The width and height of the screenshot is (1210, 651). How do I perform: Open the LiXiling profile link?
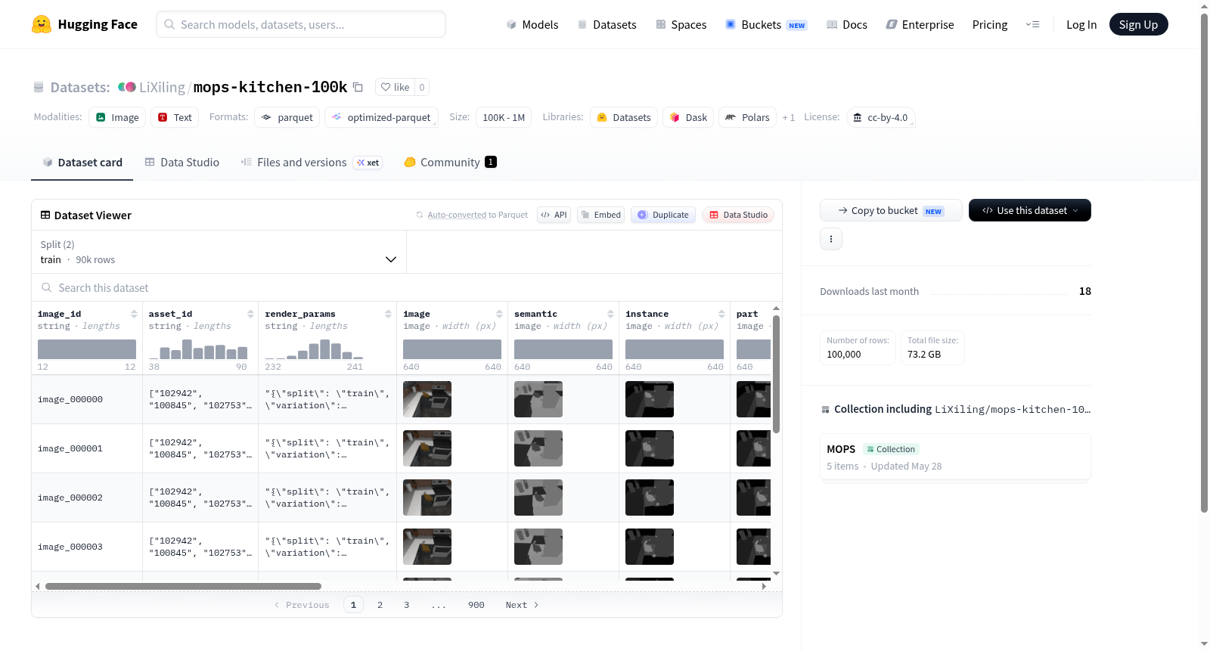tap(162, 88)
